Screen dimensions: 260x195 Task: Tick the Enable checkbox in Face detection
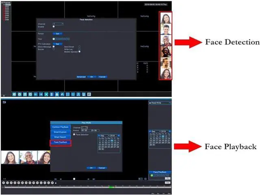point(54,26)
